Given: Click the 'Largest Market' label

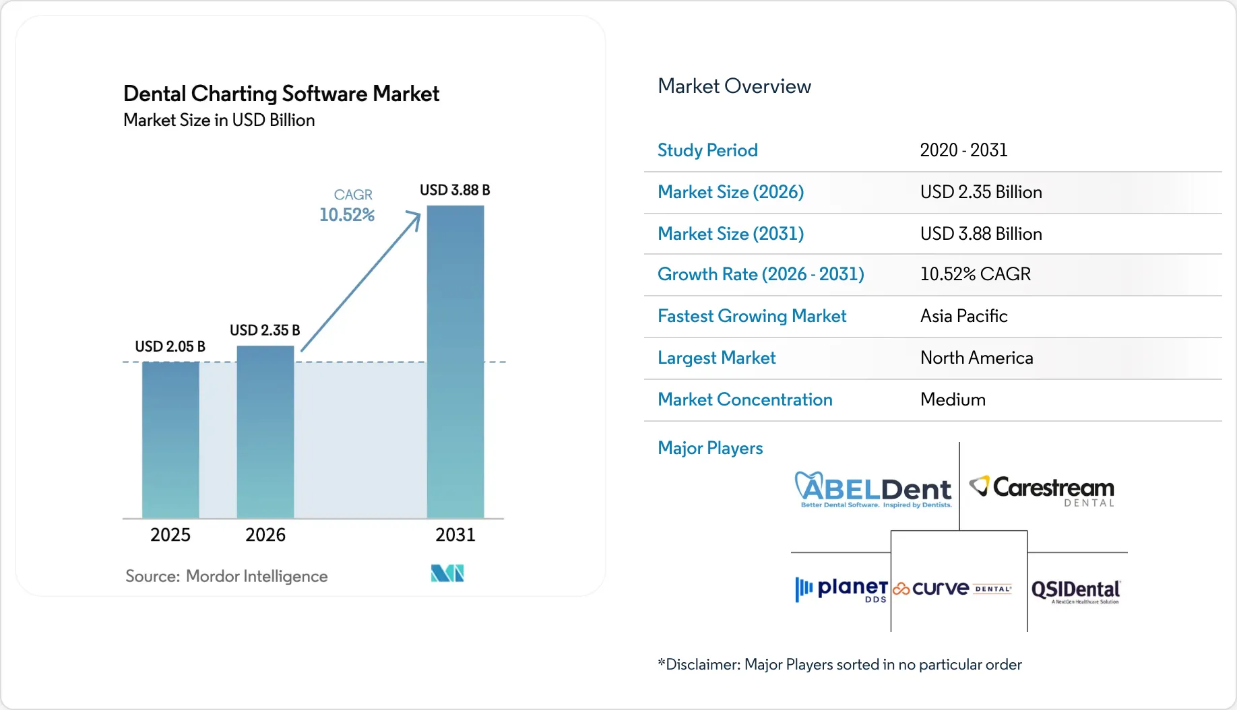Looking at the screenshot, I should (x=717, y=358).
